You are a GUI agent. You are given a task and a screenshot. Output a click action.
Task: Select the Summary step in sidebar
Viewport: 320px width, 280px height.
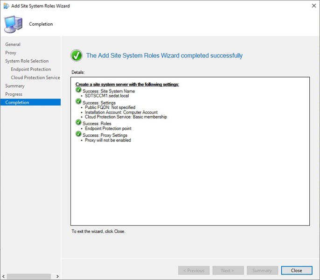coord(15,86)
